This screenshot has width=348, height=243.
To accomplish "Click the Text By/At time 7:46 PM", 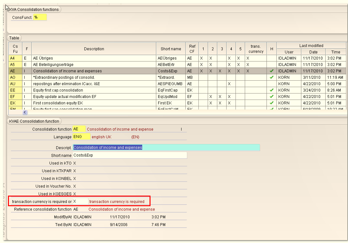I will click(159, 224).
